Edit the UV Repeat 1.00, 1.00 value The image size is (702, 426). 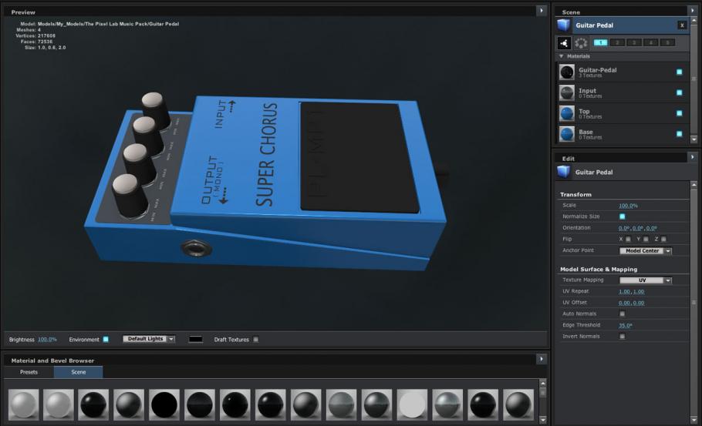point(631,291)
